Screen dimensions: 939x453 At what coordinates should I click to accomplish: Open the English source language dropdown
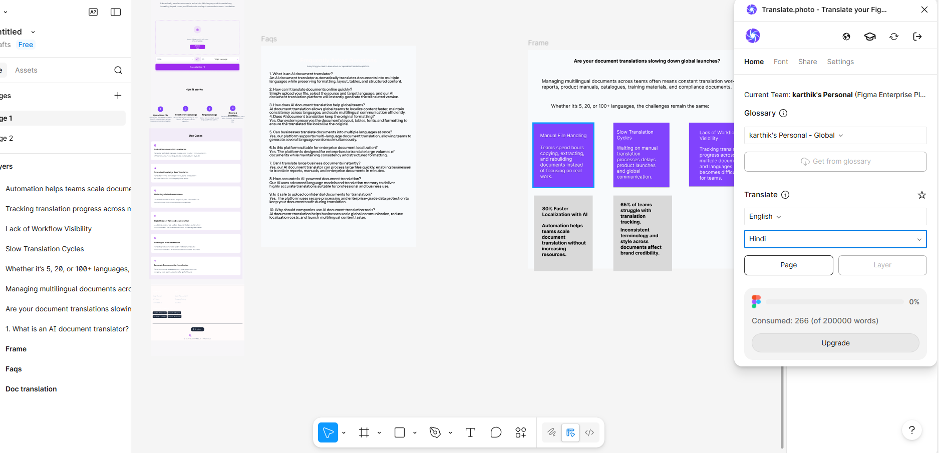pos(835,216)
